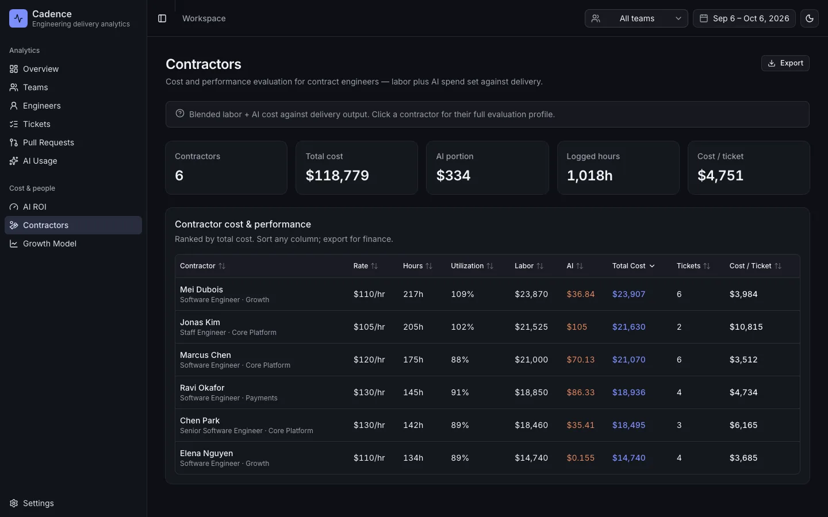Click the 109% utilization value

coord(462,294)
